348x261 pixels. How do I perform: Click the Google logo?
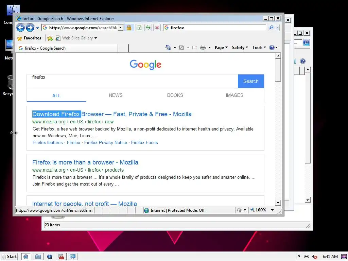(x=145, y=65)
